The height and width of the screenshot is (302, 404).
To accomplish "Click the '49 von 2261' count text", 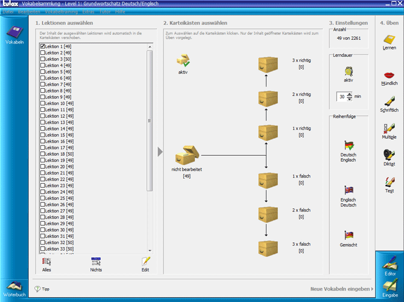I will (349, 38).
